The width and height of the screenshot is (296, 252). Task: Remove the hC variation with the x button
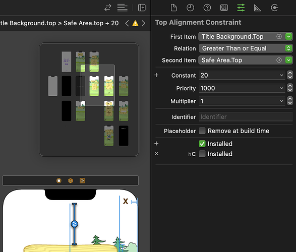pyautogui.click(x=156, y=154)
